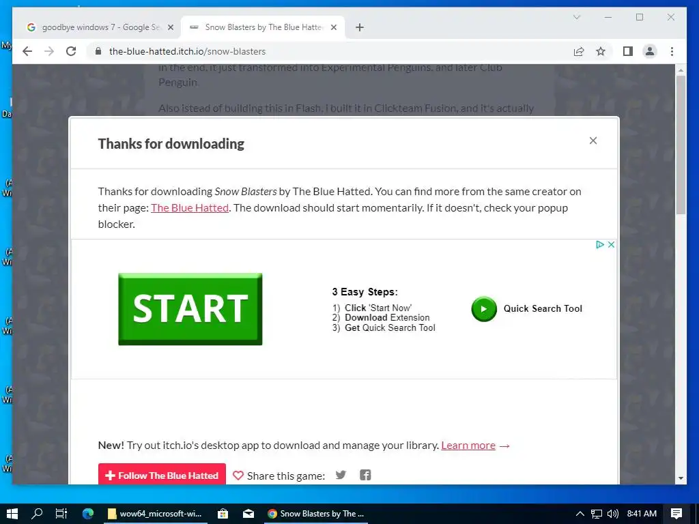Open the Chrome side panel
699x524 pixels.
coord(628,51)
